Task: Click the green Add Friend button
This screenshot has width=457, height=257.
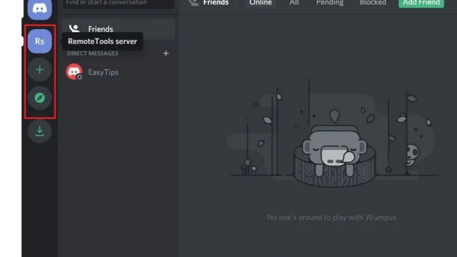Action: click(x=421, y=3)
